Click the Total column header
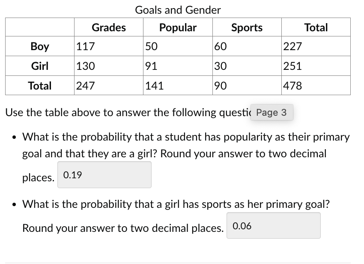 click(316, 27)
